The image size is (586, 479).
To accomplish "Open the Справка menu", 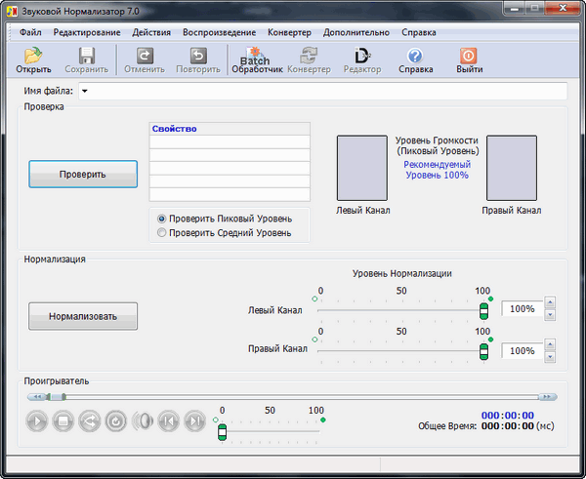I will click(419, 32).
